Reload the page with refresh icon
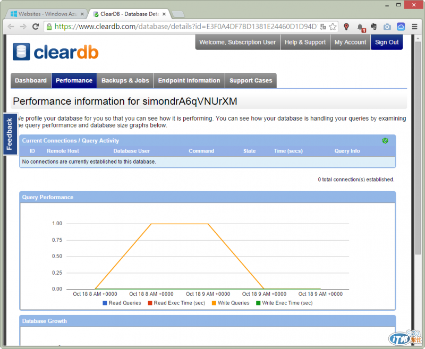This screenshot has width=425, height=349. coord(36,27)
